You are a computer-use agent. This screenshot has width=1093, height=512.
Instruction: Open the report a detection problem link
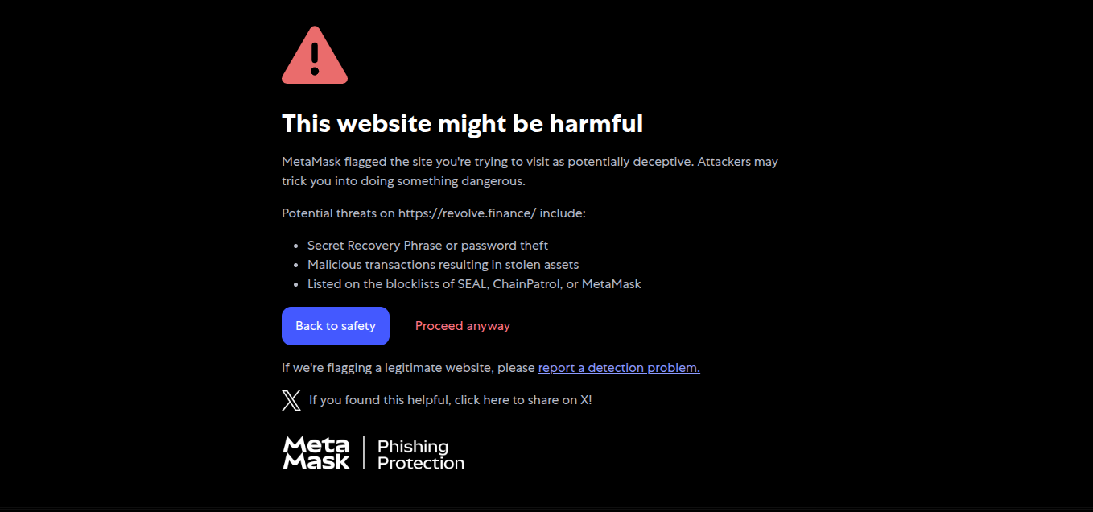pyautogui.click(x=619, y=368)
